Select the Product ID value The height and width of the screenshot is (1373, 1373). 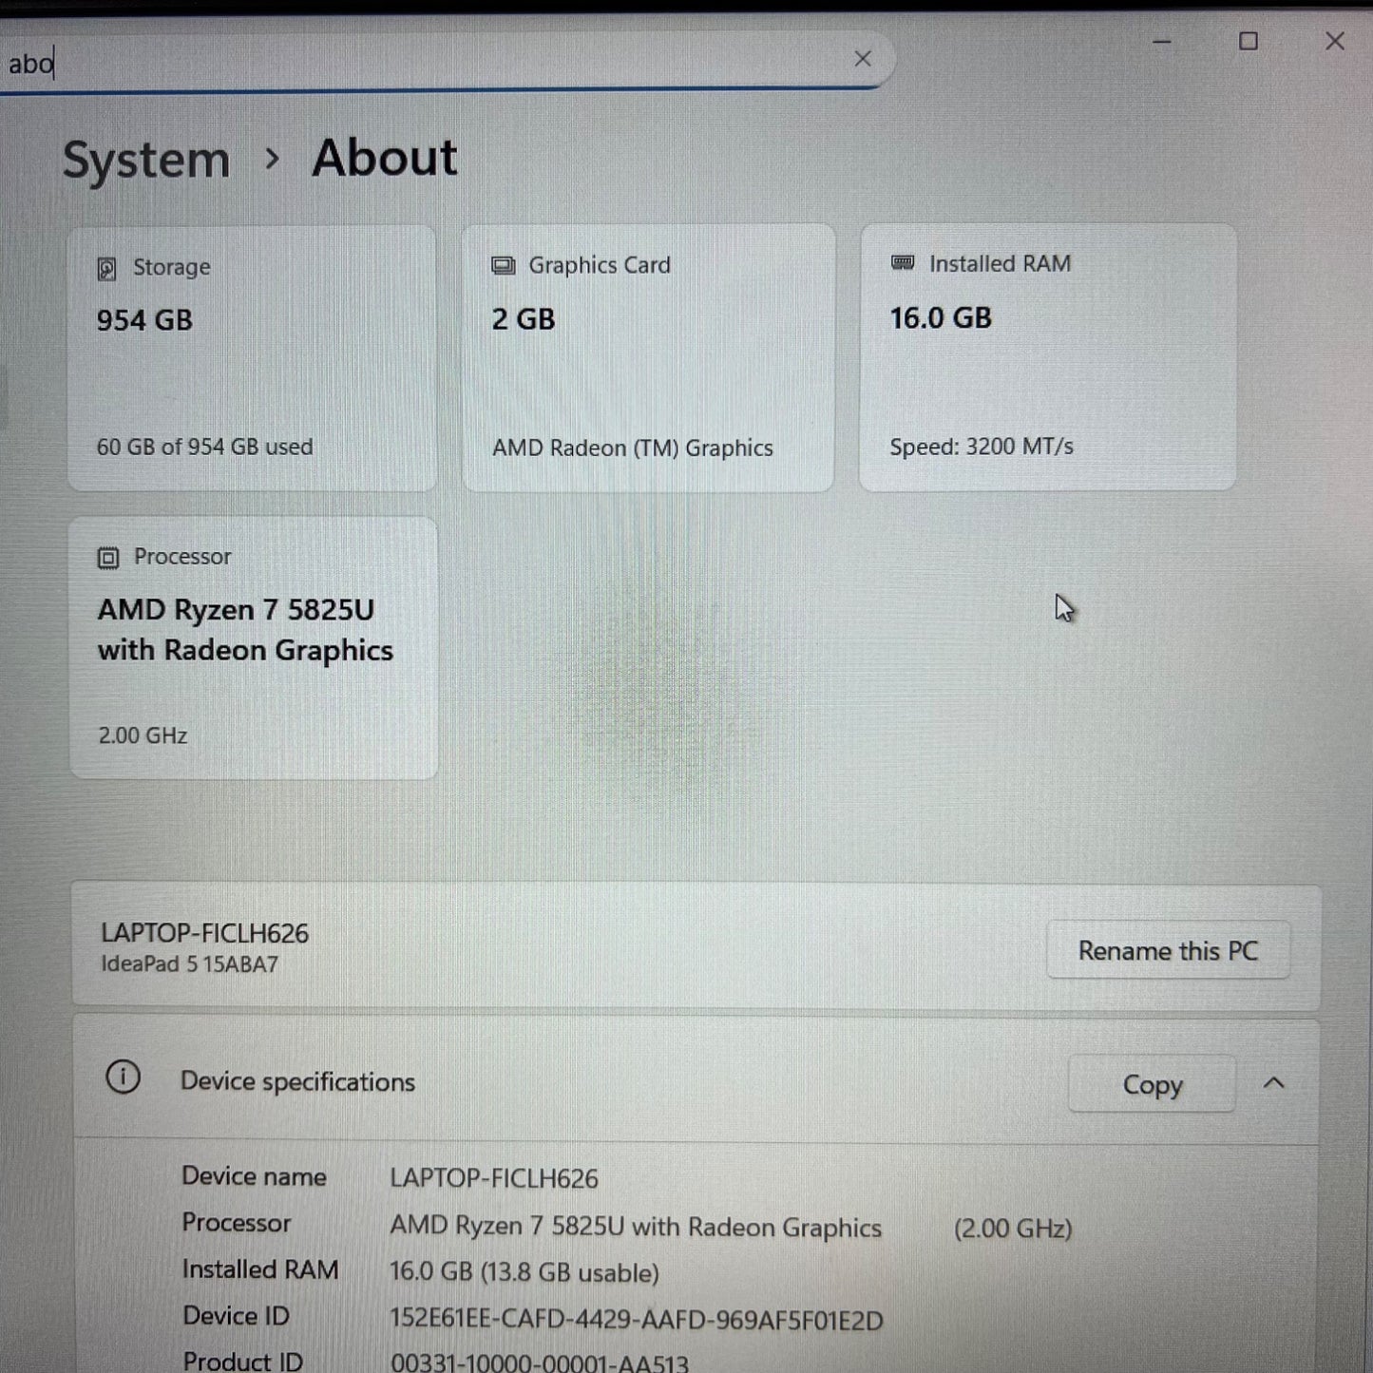[x=540, y=1363]
